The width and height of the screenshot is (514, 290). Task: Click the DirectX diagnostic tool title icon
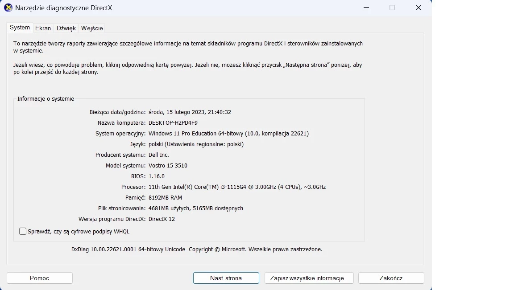pos(8,8)
